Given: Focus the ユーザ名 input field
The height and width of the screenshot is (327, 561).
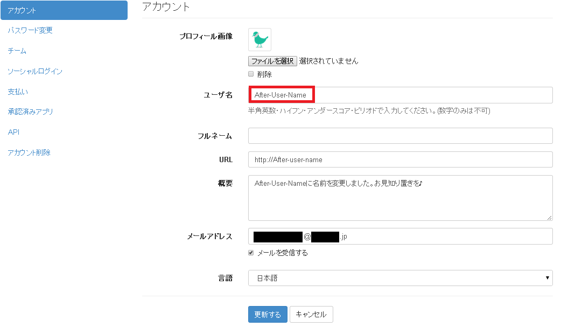Looking at the screenshot, I should (x=400, y=95).
